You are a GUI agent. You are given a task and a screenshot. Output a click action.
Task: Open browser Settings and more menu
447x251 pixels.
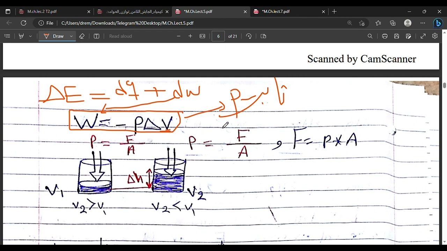pyautogui.click(x=423, y=23)
